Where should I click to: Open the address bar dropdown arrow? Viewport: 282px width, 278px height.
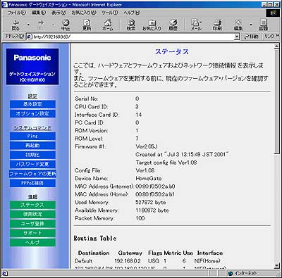click(237, 37)
